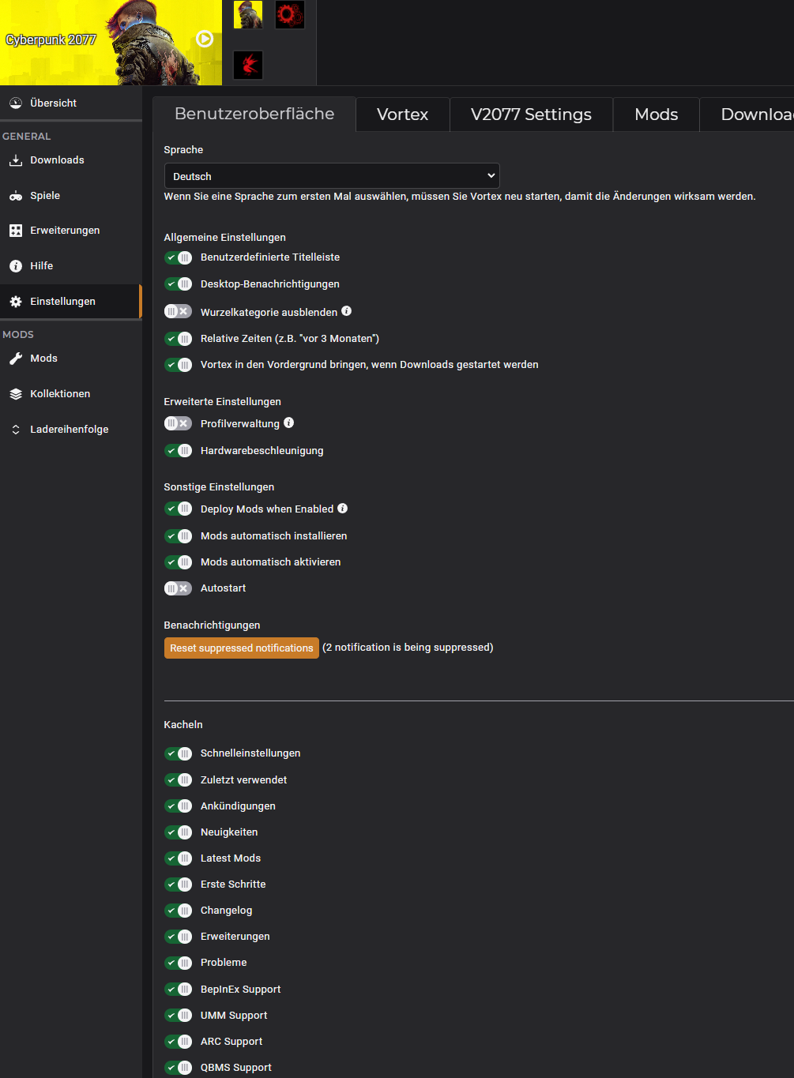
Task: Open Spiele in the sidebar
Action: click(x=71, y=196)
